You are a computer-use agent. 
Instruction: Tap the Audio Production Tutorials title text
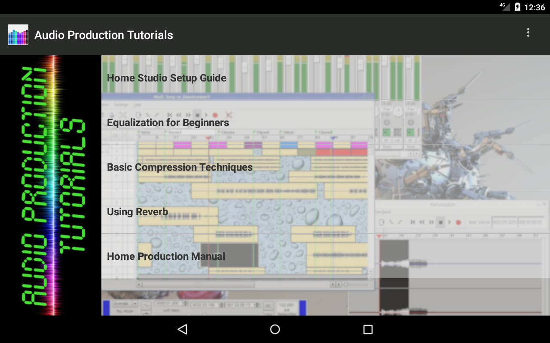point(104,35)
